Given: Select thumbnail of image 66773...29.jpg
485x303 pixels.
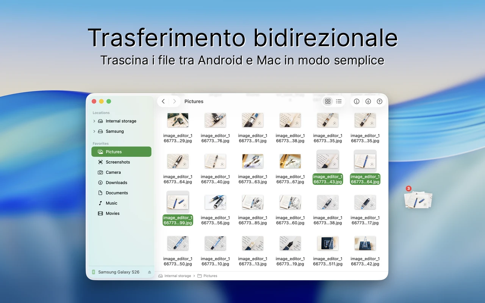Looking at the screenshot, I should pos(178,120).
